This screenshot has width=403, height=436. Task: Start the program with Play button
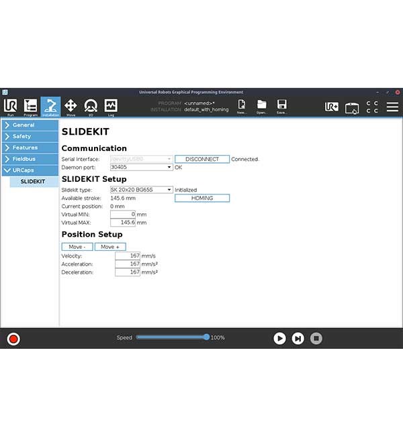point(279,338)
